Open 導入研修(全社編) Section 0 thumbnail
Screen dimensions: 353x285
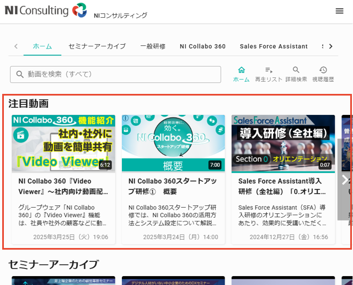[x=283, y=144]
